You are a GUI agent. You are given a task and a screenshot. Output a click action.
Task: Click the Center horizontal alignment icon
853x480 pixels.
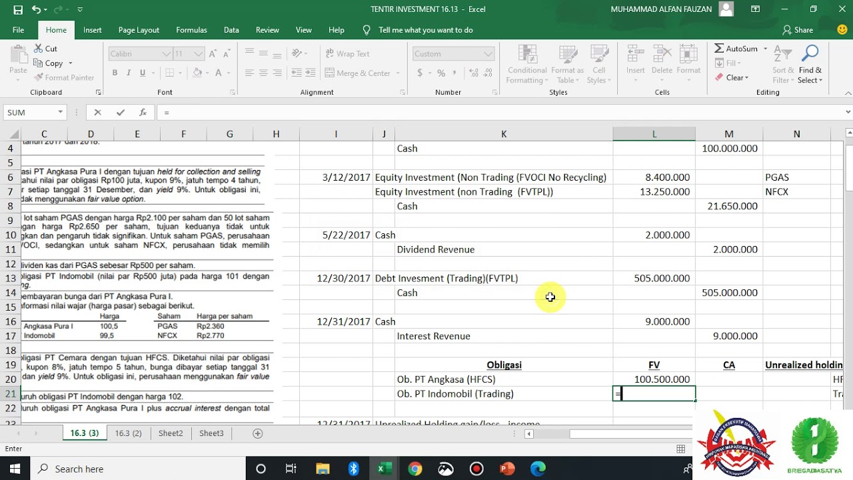pos(263,73)
